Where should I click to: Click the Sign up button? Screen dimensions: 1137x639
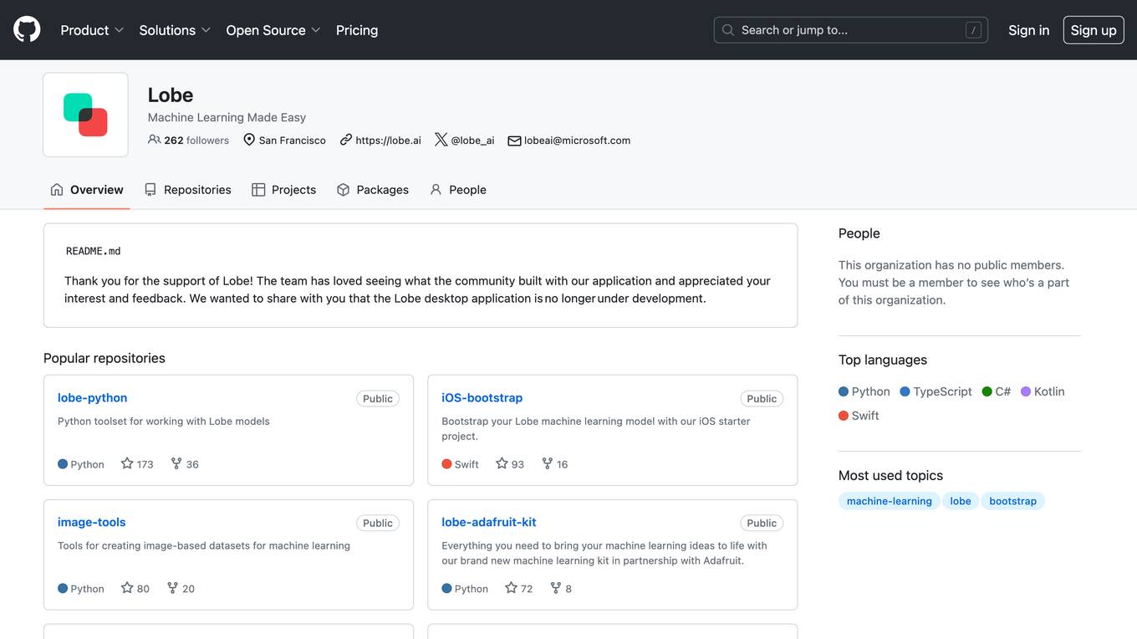[1094, 30]
